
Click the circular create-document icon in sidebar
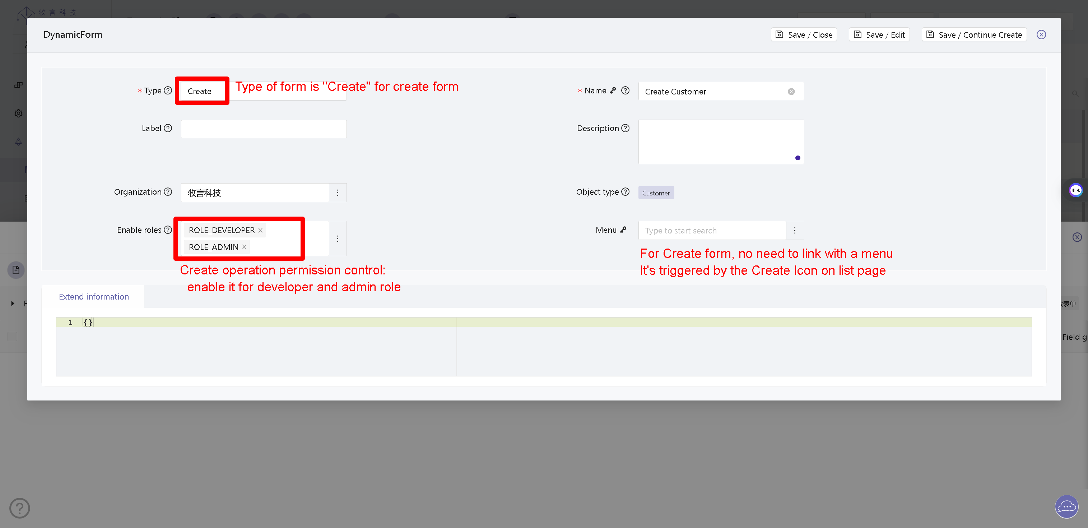pos(16,270)
